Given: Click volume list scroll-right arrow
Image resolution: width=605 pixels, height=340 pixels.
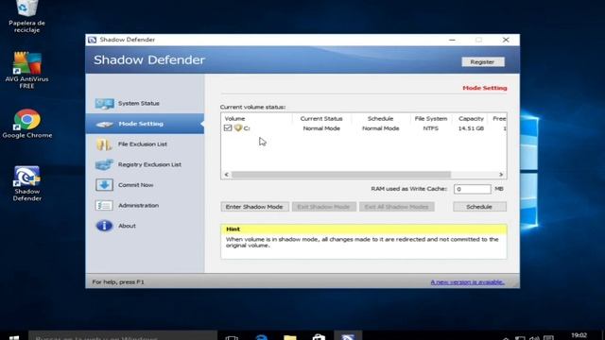Looking at the screenshot, I should coord(501,175).
